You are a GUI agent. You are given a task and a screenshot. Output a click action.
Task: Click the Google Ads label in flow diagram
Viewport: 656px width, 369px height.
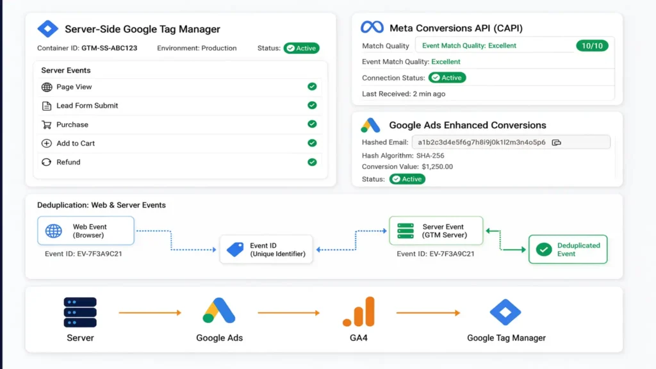(x=219, y=338)
